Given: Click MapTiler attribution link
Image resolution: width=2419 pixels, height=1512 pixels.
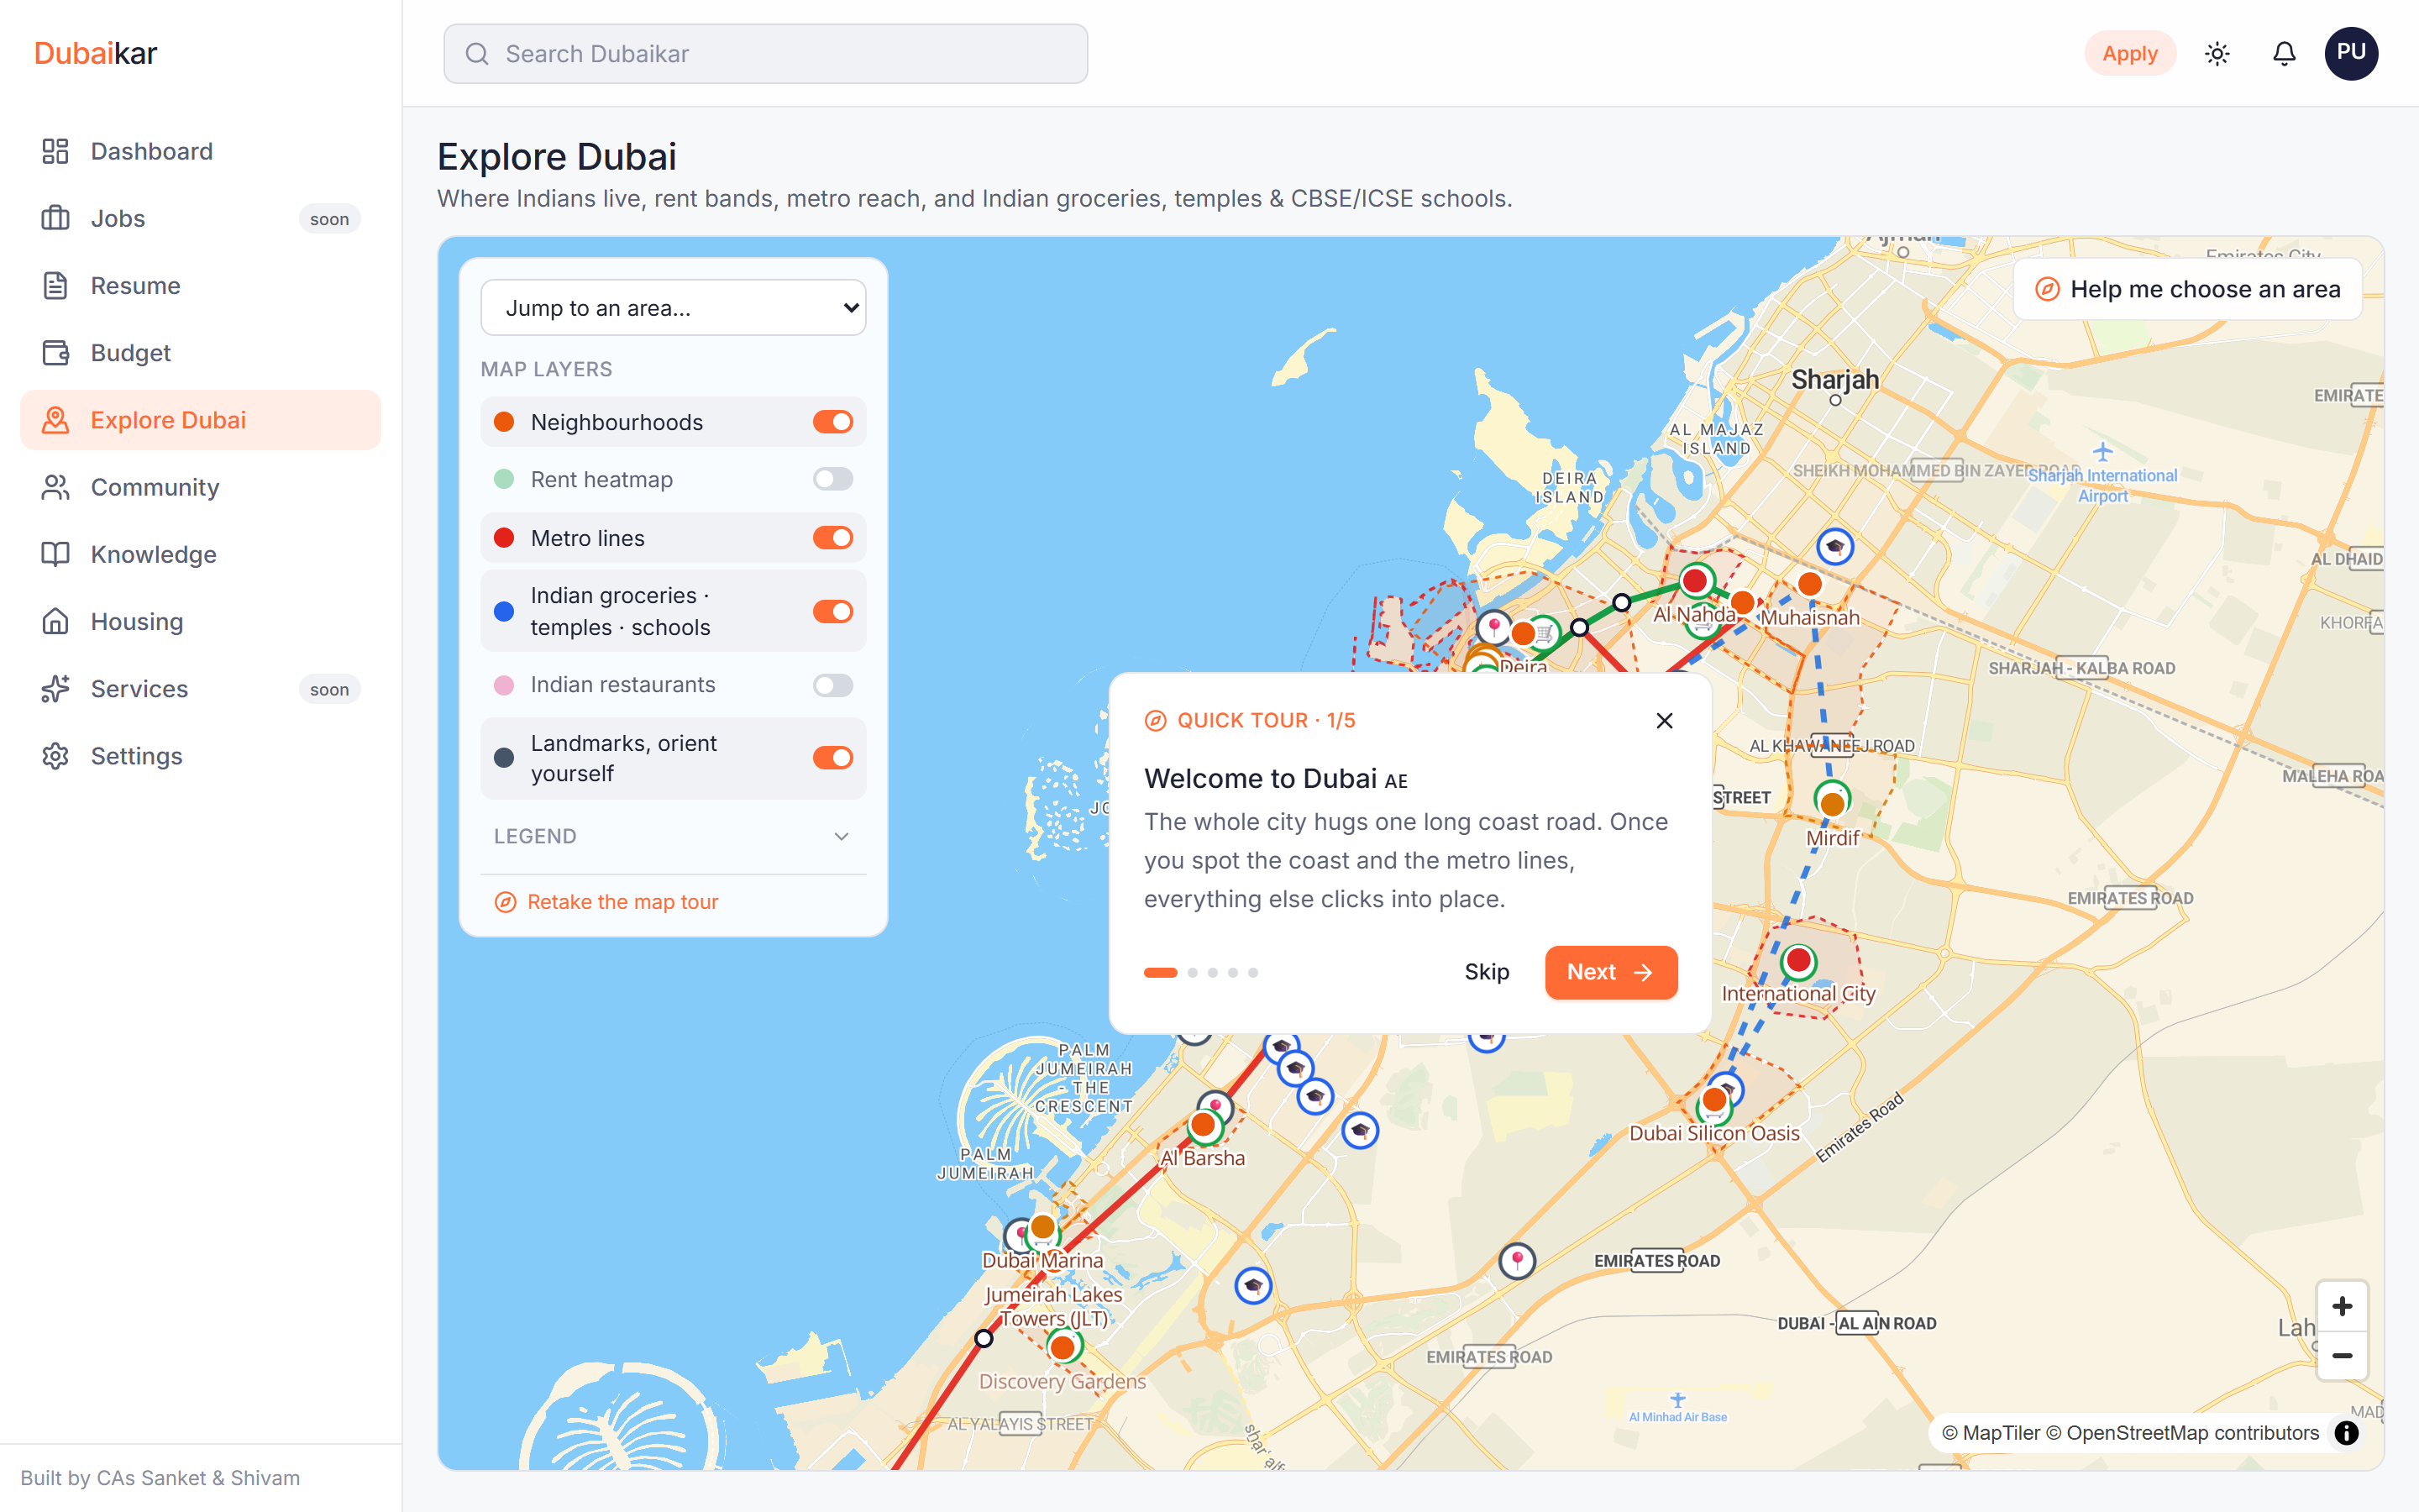Looking at the screenshot, I should tap(1990, 1433).
